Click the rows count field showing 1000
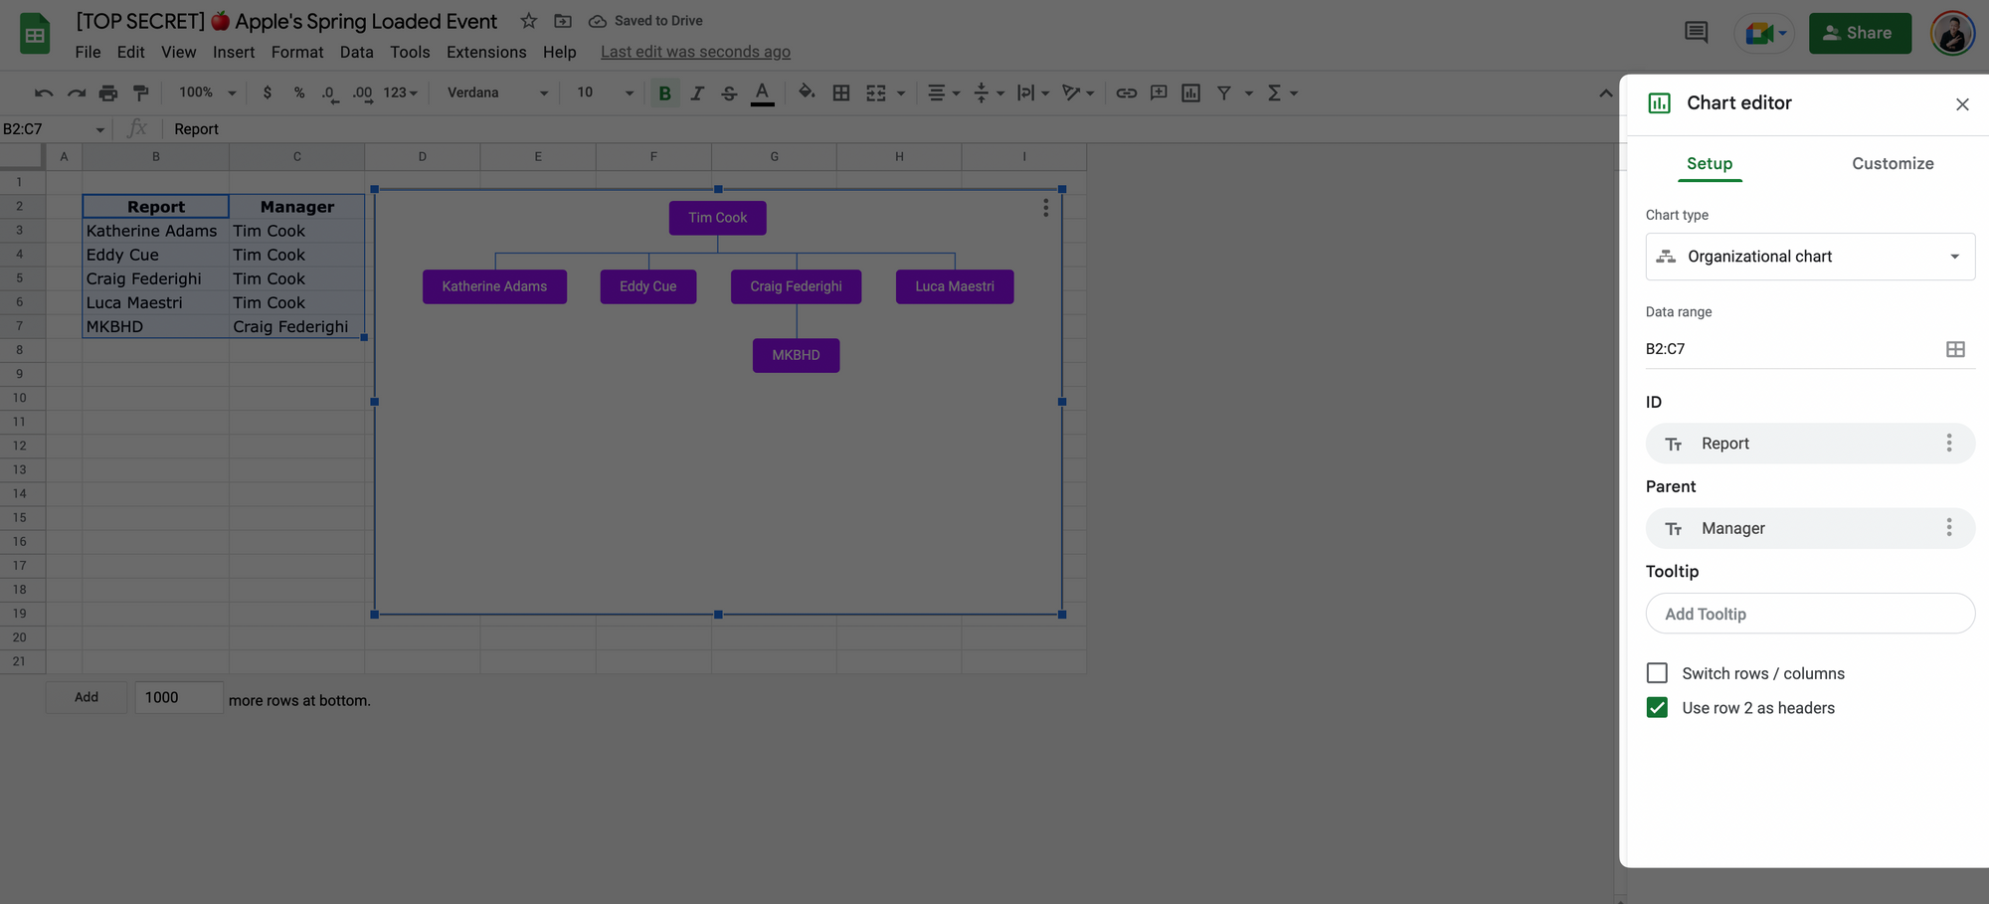The height and width of the screenshot is (904, 1989). (179, 697)
